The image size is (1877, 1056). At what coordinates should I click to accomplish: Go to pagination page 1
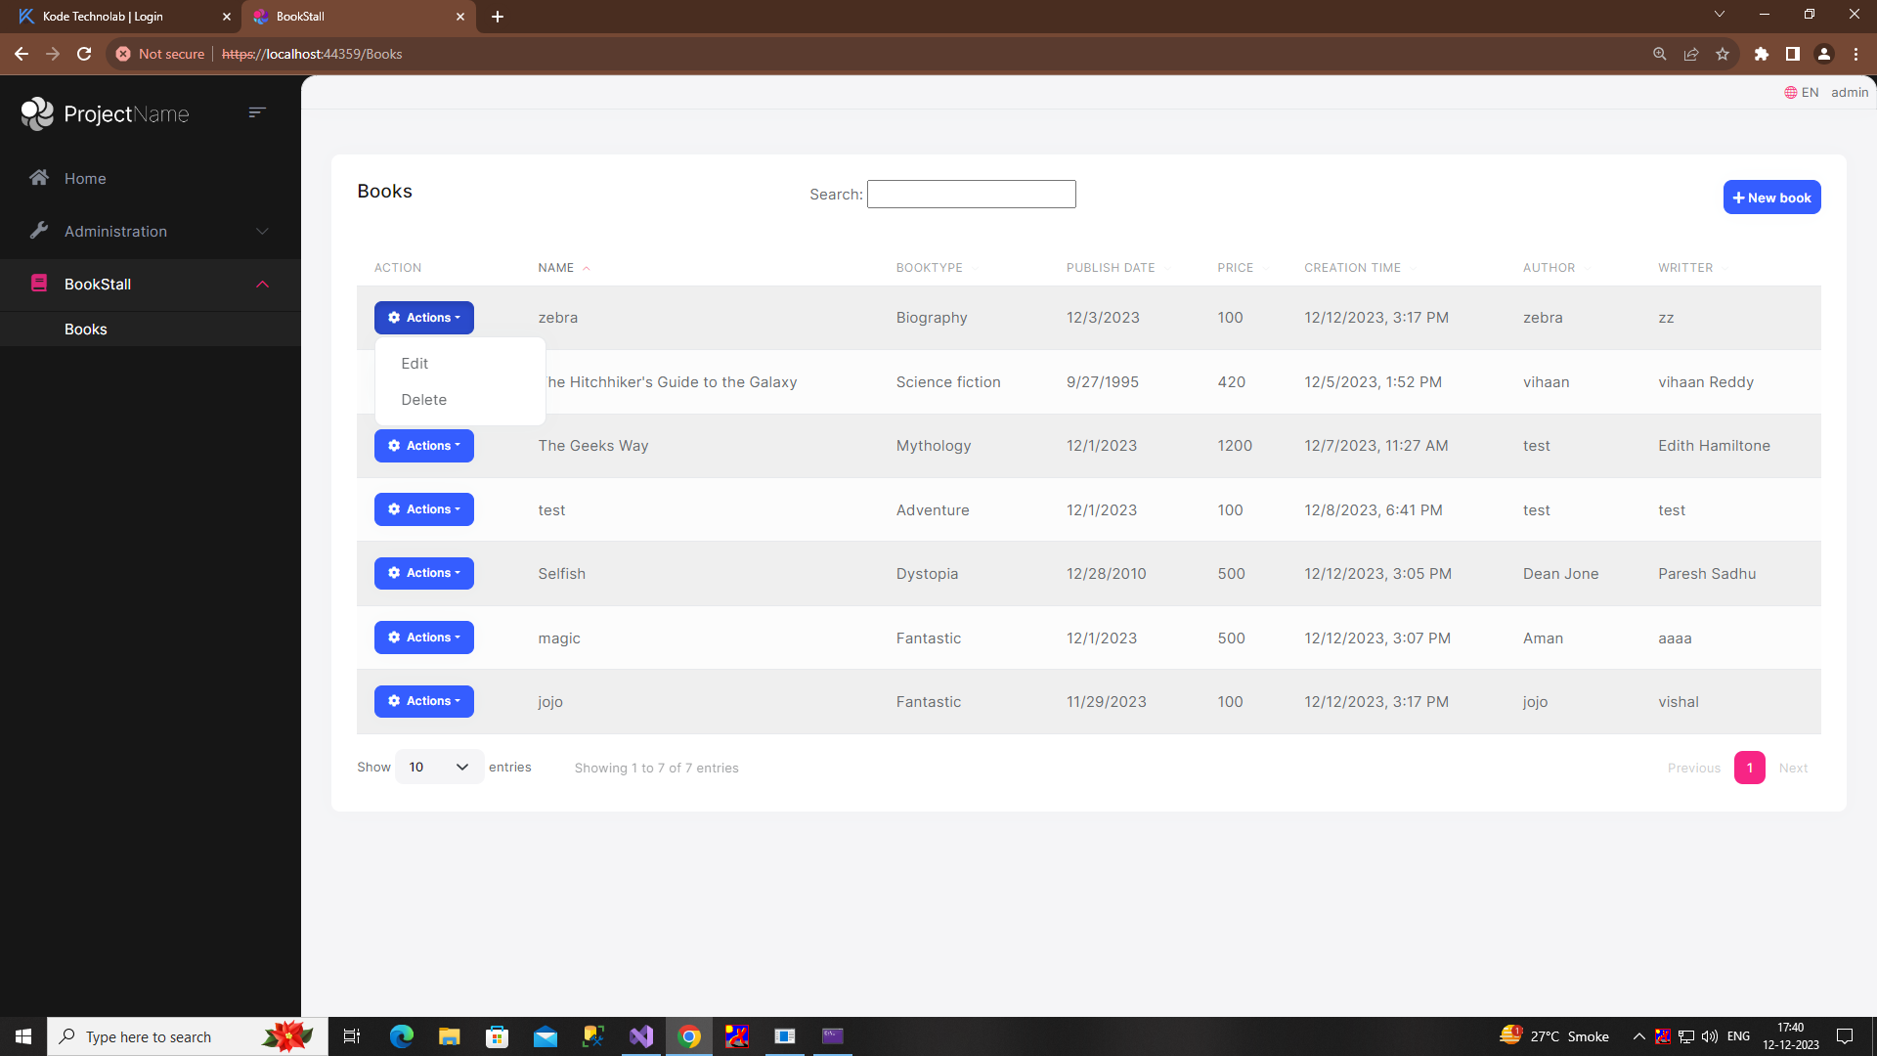(x=1749, y=768)
